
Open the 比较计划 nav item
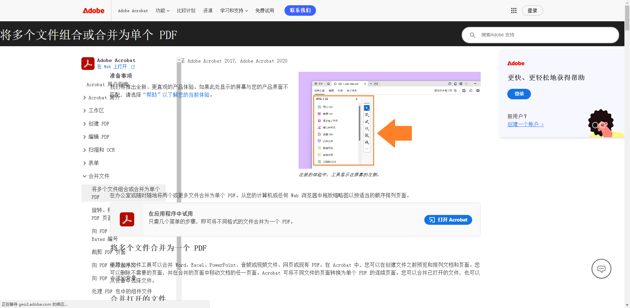pos(186,10)
